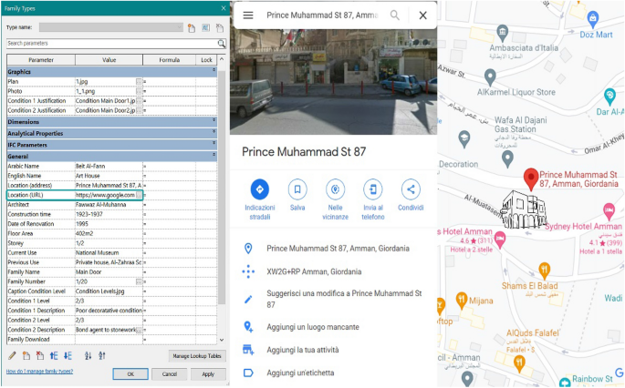Click the Search parameters input field
625x388 pixels.
click(109, 43)
